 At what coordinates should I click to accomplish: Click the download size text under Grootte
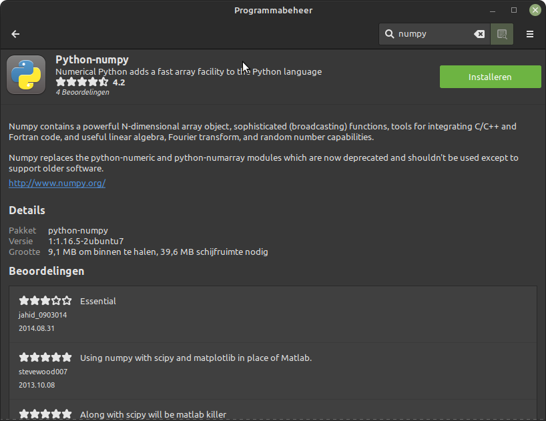tap(158, 252)
